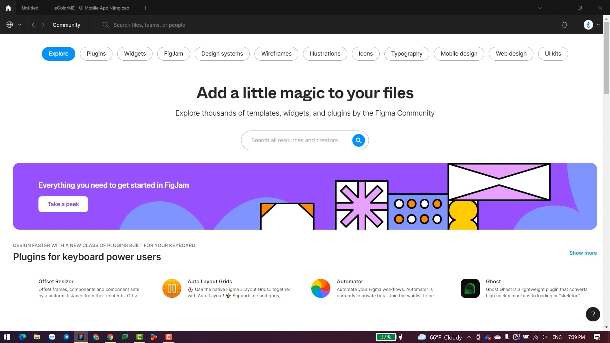
Task: Select the FigJam category
Action: click(173, 54)
